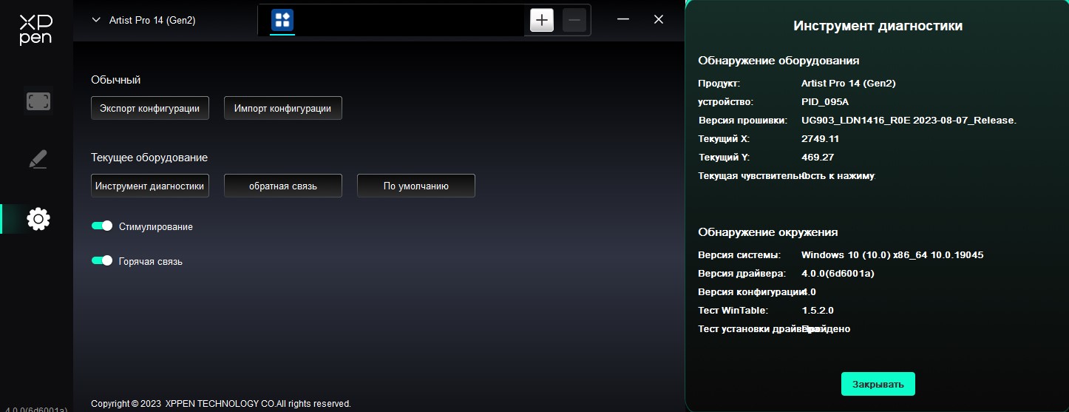Select product value Artist Pro 14 (Gen2)
Image resolution: width=1069 pixels, height=412 pixels.
pyautogui.click(x=848, y=84)
